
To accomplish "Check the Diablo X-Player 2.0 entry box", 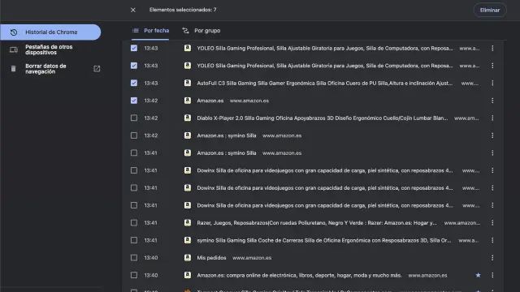I will pyautogui.click(x=134, y=118).
